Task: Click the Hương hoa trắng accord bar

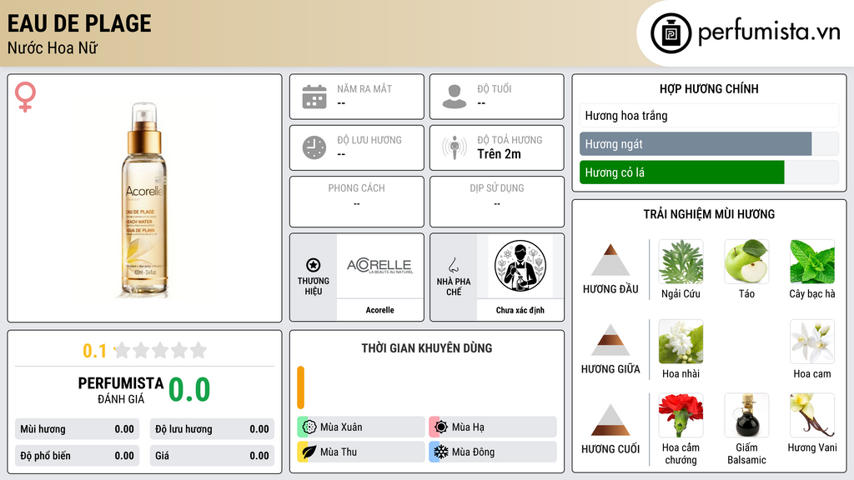Action: [x=709, y=115]
